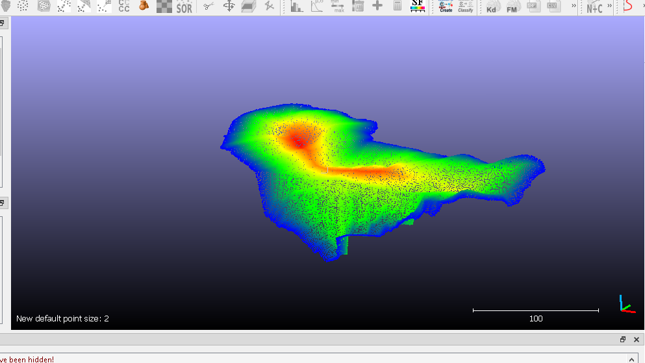Click the red peak on point cloud
The height and width of the screenshot is (363, 645).
pos(299,140)
